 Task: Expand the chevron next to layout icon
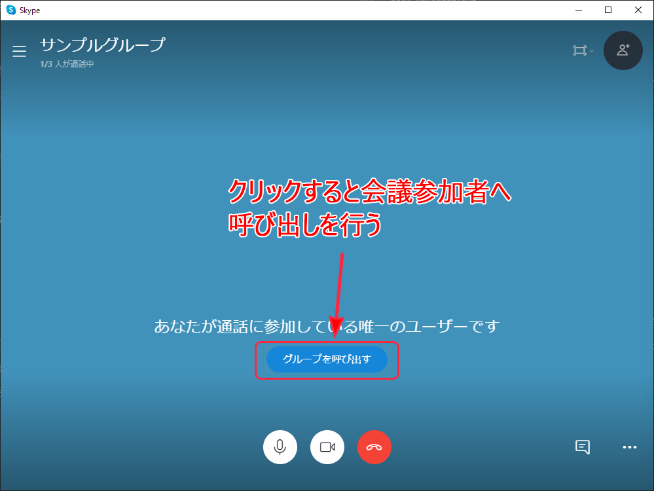click(x=592, y=50)
